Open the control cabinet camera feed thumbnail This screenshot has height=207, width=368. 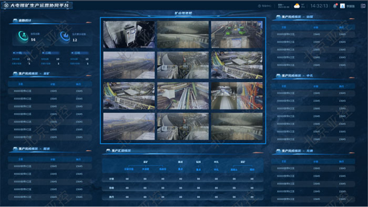click(129, 35)
